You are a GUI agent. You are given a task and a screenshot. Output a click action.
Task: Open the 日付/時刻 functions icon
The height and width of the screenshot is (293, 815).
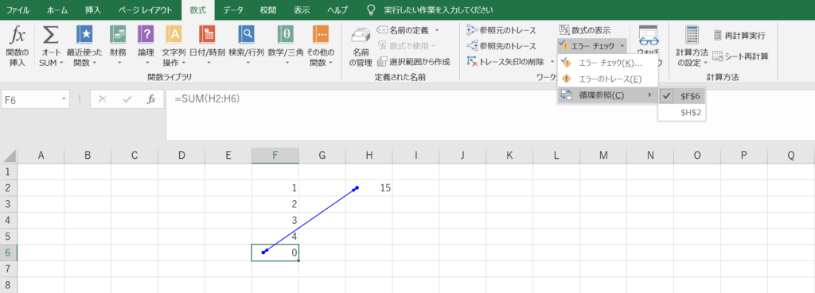pos(207,35)
